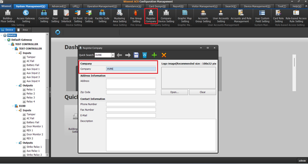Image resolution: width=308 pixels, height=164 pixels.
Task: Click the Save icon in Register Company
Action: pyautogui.click(x=136, y=55)
